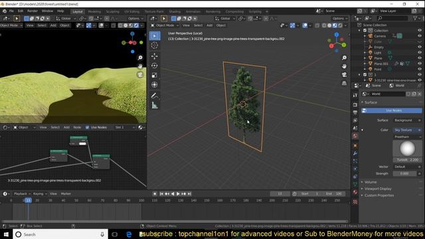Image resolution: width=425 pixels, height=239 pixels.
Task: Open Options dropdown in main viewport
Action: (340, 19)
